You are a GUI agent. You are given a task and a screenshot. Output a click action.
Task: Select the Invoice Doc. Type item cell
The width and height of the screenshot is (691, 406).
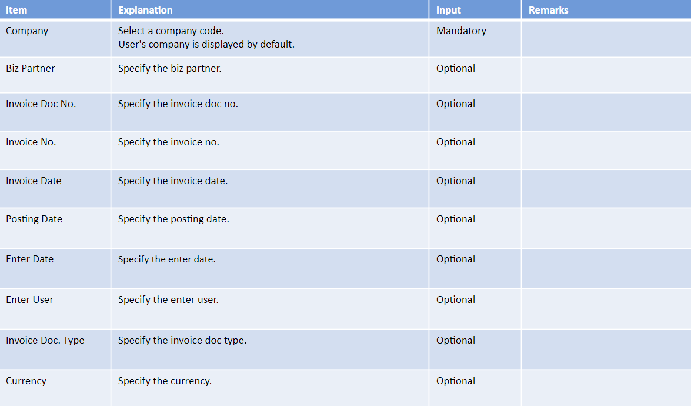pyautogui.click(x=55, y=350)
